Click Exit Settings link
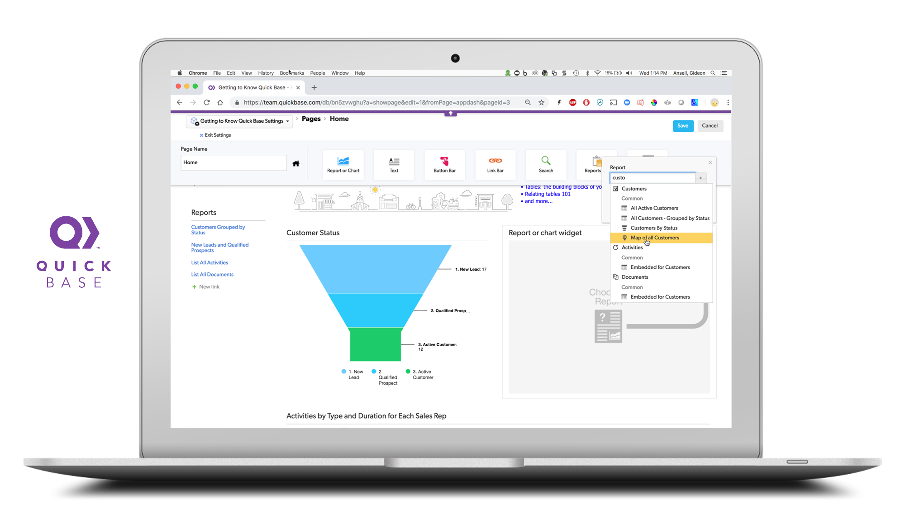The width and height of the screenshot is (905, 505). click(x=215, y=135)
